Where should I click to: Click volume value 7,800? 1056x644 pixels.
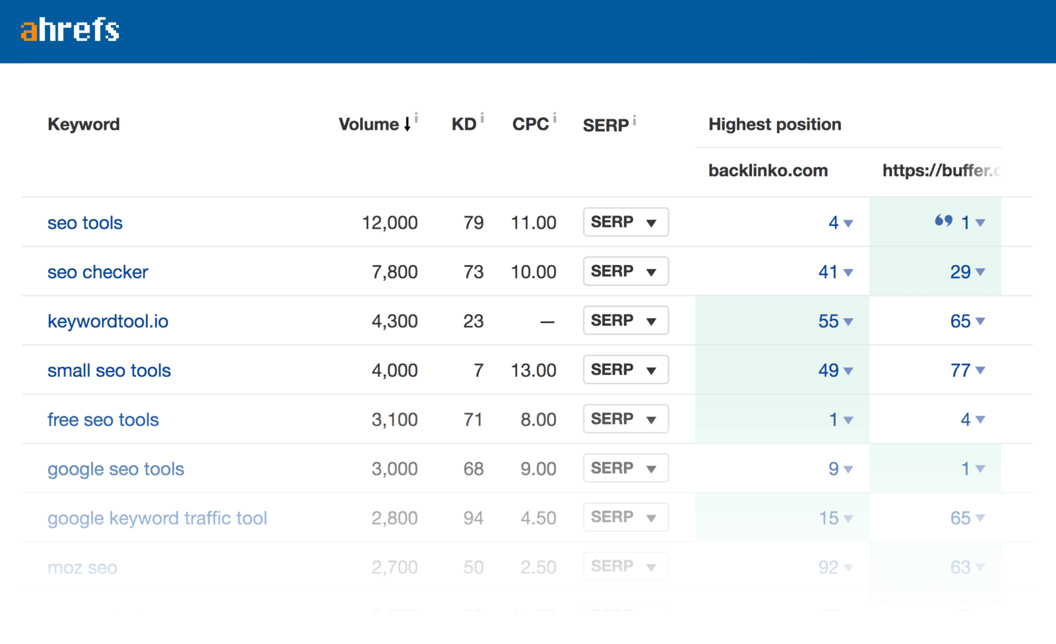point(394,272)
